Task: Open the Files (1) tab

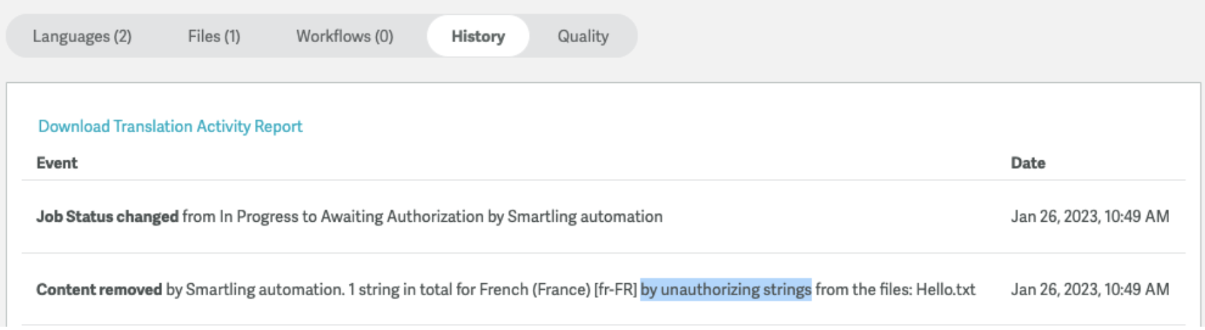Action: [214, 36]
